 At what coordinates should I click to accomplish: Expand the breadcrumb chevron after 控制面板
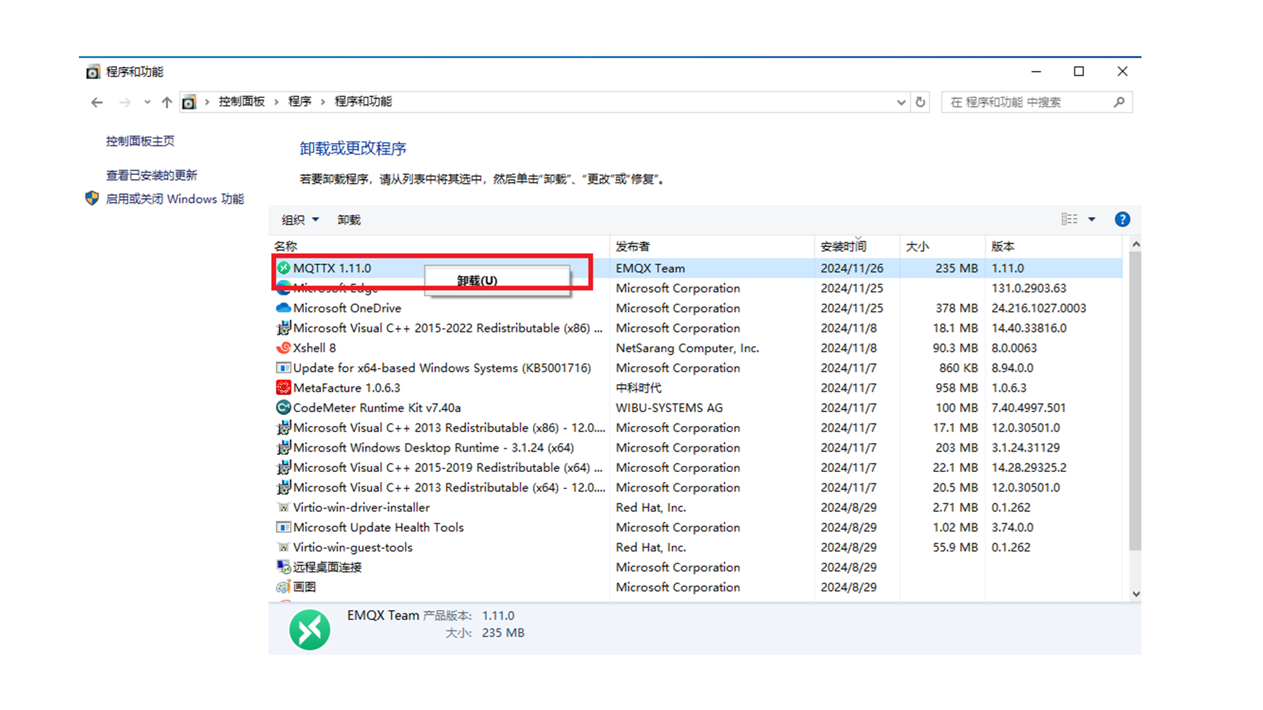276,102
